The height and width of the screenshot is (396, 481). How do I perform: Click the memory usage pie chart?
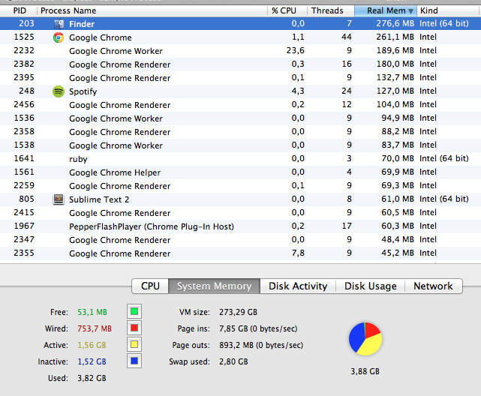click(x=365, y=339)
